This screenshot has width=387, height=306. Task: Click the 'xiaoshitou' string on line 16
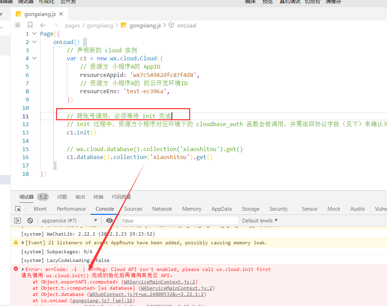[x=170, y=157]
